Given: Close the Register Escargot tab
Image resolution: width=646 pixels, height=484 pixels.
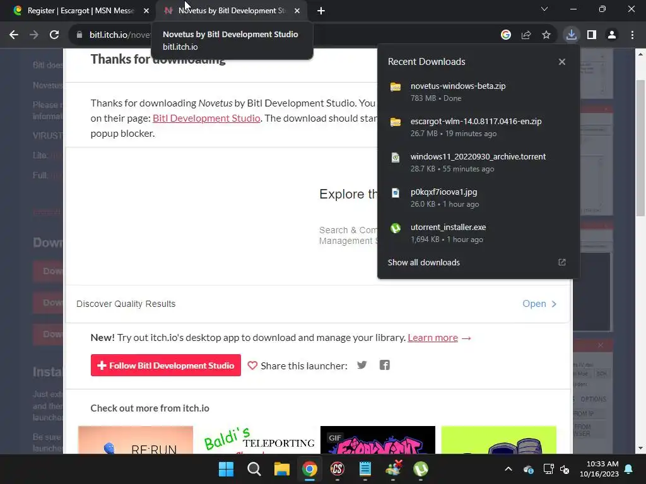Looking at the screenshot, I should [x=146, y=11].
